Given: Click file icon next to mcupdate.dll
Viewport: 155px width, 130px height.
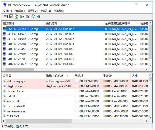Looking at the screenshot, I should [4, 106].
